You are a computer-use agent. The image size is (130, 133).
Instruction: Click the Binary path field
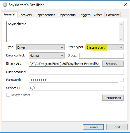(64, 64)
